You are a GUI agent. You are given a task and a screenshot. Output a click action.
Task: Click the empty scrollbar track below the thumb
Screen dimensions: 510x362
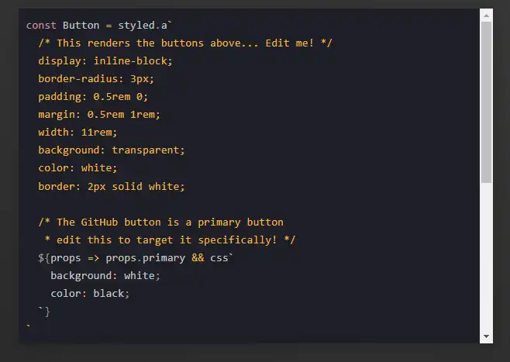486,256
